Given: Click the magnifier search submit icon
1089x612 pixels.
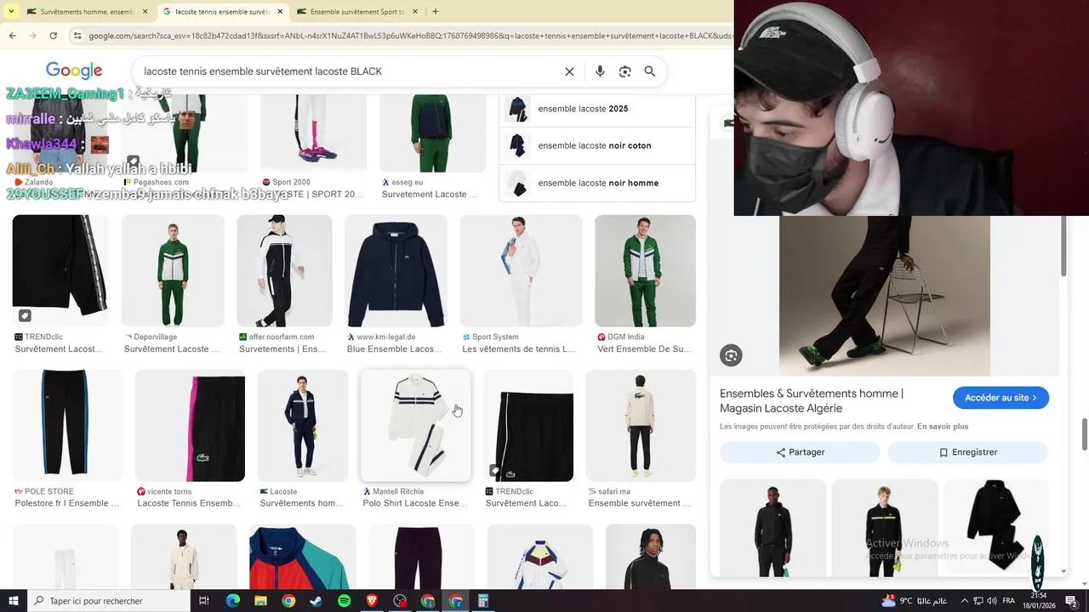Looking at the screenshot, I should tap(650, 71).
